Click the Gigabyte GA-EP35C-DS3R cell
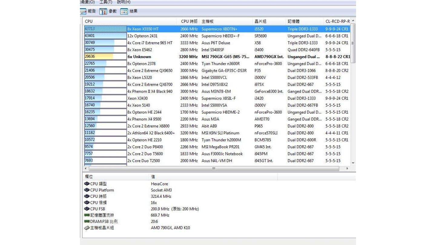Viewport: 436px width, 245px height. pyautogui.click(x=224, y=71)
